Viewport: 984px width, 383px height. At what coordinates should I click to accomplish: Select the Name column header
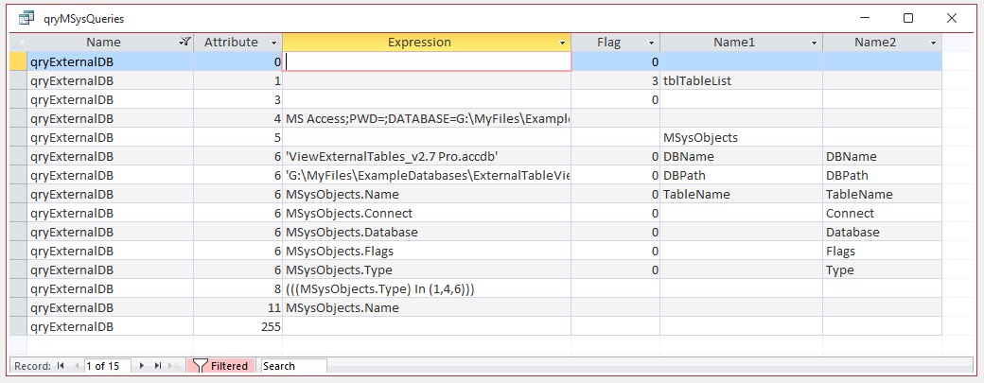tap(103, 43)
